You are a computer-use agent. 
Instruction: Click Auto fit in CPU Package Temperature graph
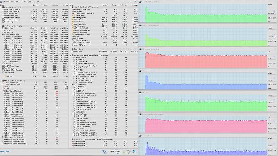tap(270, 63)
